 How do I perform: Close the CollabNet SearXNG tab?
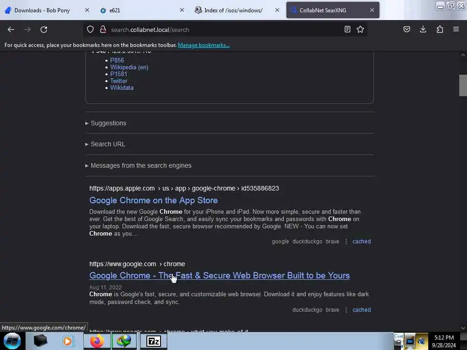(372, 10)
